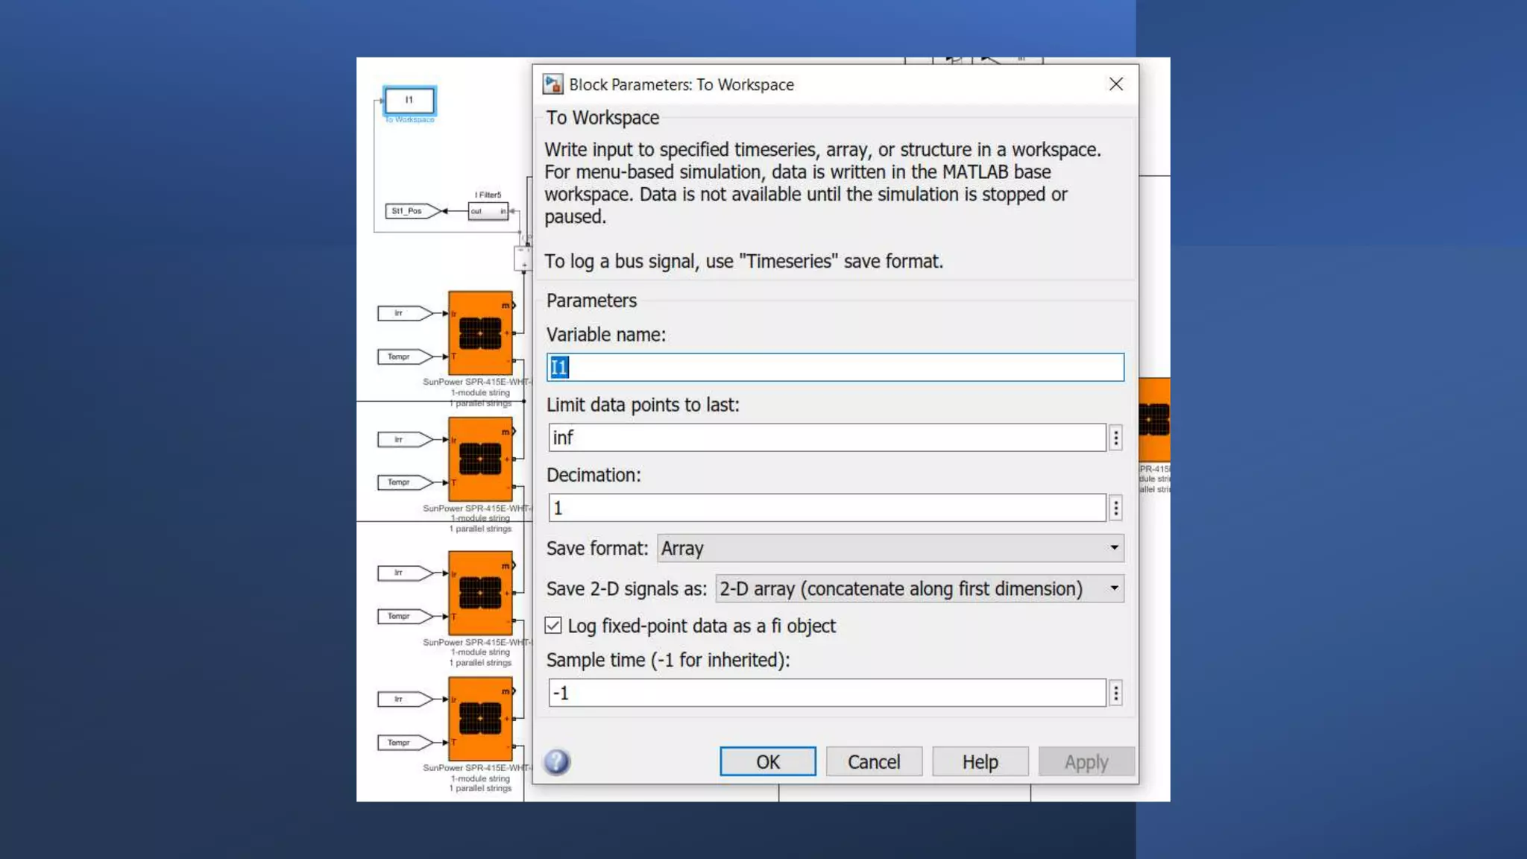Open the Save 2-D signals as dropdown
Image resolution: width=1527 pixels, height=859 pixels.
[919, 588]
